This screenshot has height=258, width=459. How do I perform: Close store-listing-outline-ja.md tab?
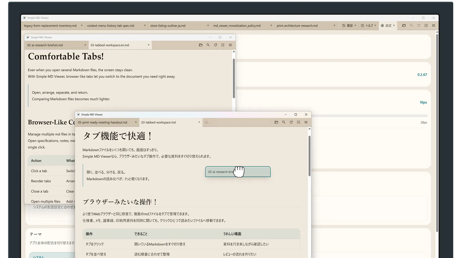click(208, 26)
